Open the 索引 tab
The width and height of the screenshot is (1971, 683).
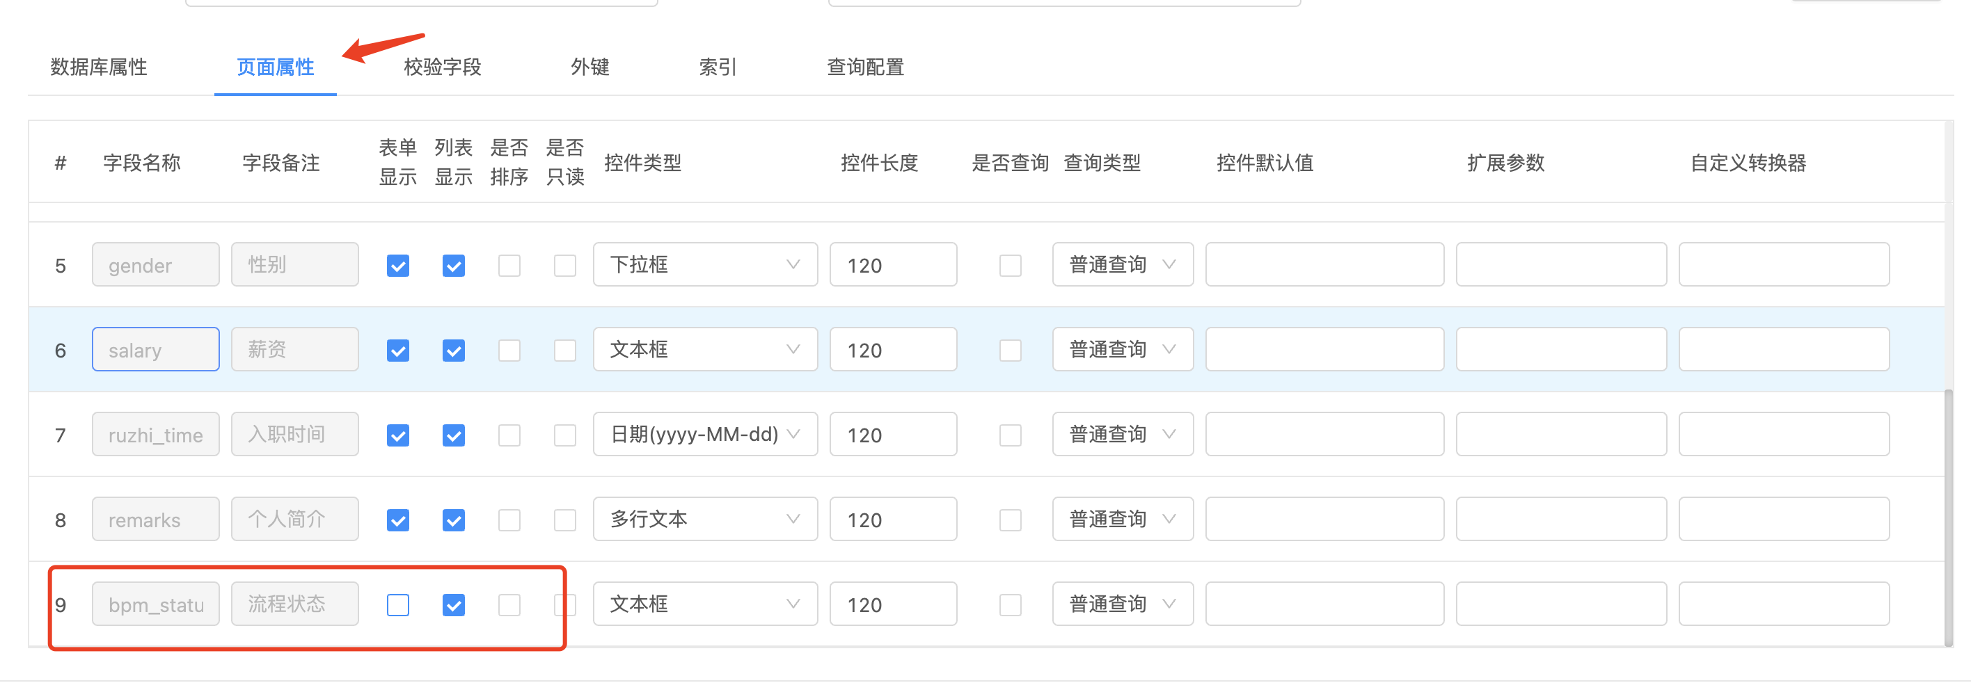pos(718,67)
